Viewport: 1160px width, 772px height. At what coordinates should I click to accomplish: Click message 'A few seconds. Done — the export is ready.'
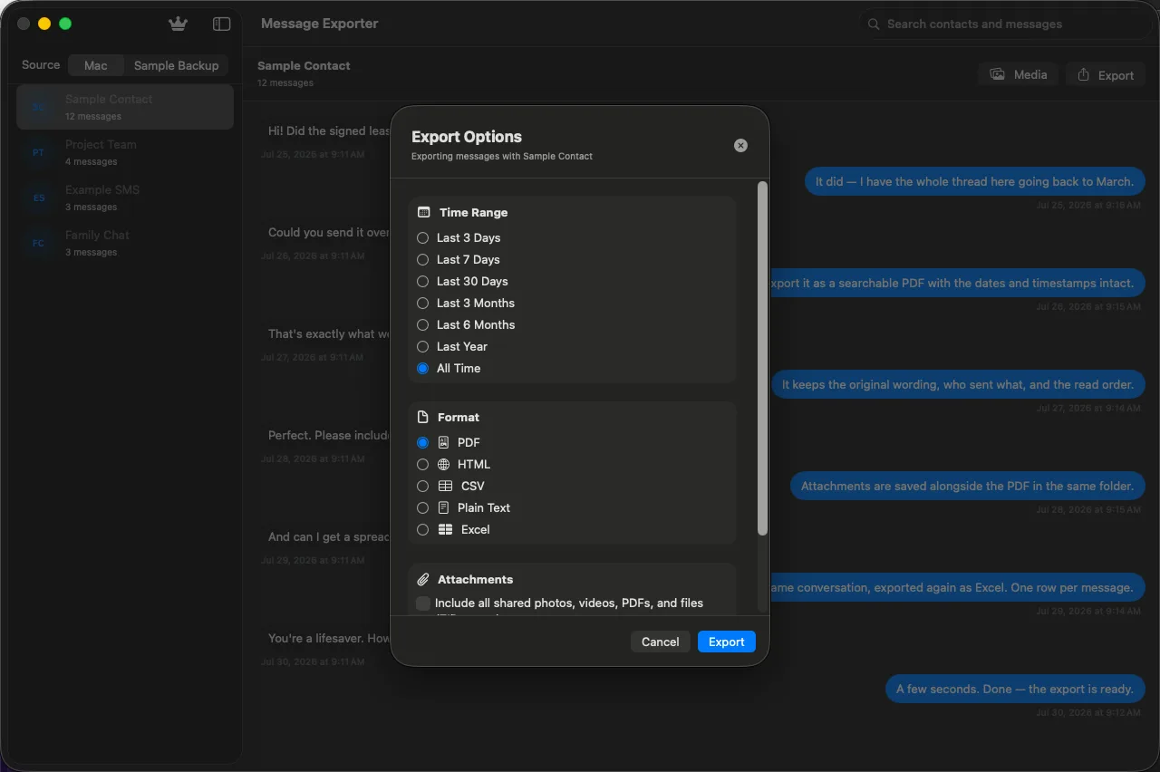pyautogui.click(x=1015, y=689)
